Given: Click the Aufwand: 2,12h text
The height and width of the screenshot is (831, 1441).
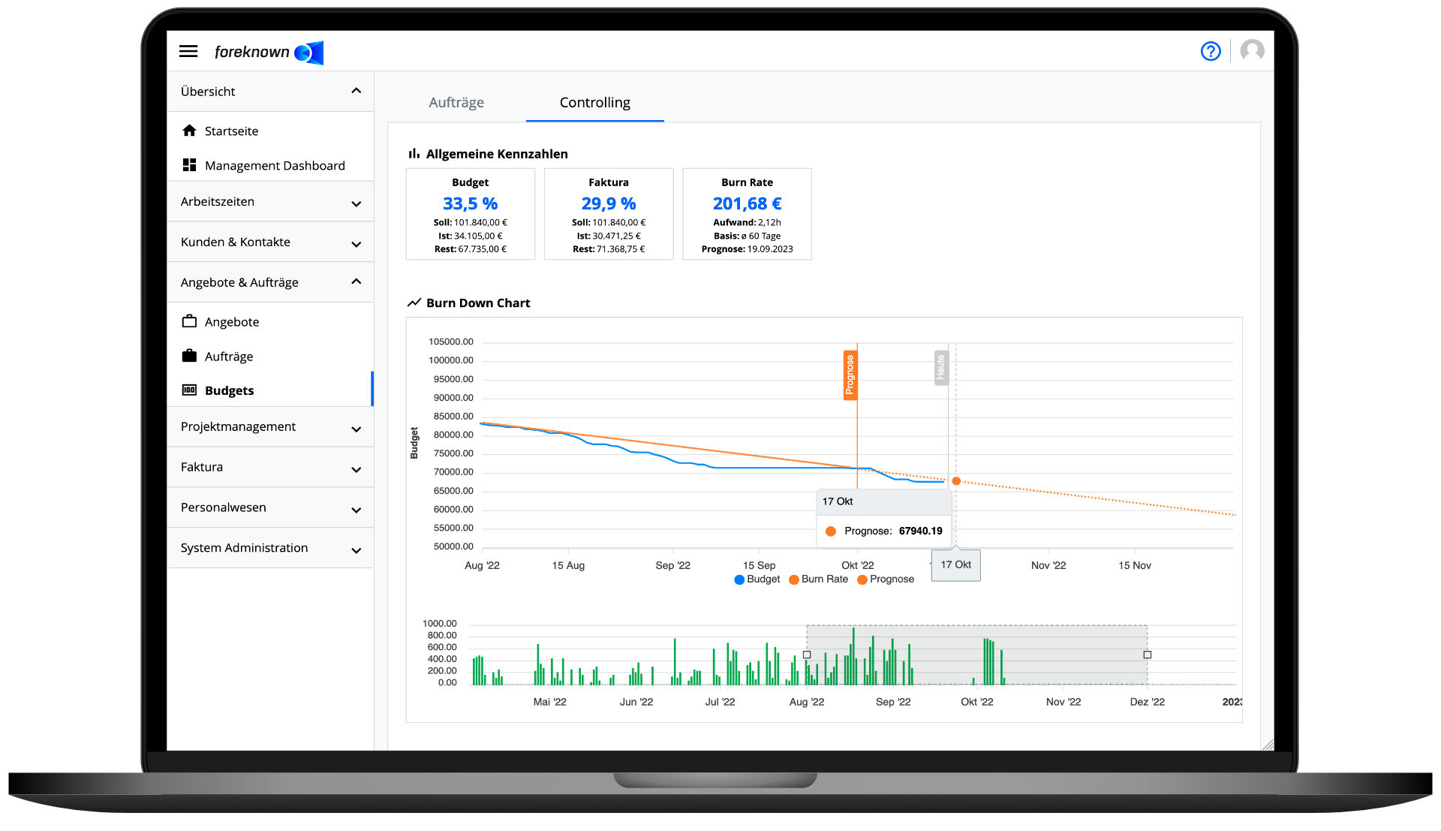Looking at the screenshot, I should point(747,222).
